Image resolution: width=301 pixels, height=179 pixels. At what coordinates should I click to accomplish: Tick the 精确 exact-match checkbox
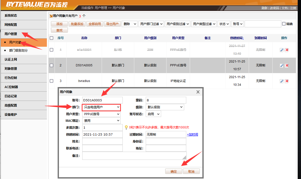click(x=284, y=24)
